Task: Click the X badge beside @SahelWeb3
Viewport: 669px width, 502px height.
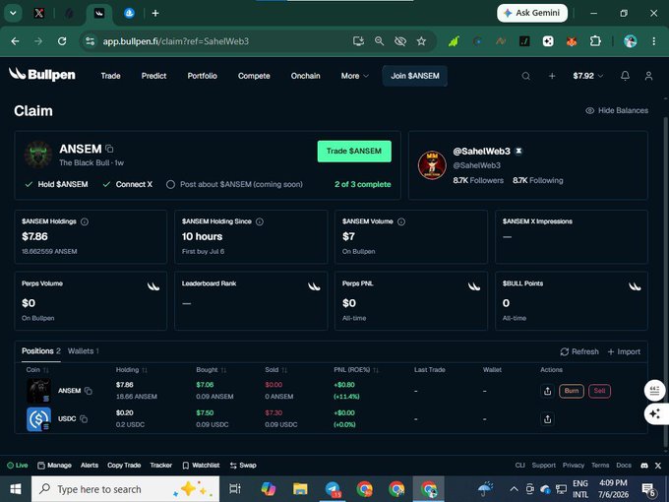Action: point(518,152)
